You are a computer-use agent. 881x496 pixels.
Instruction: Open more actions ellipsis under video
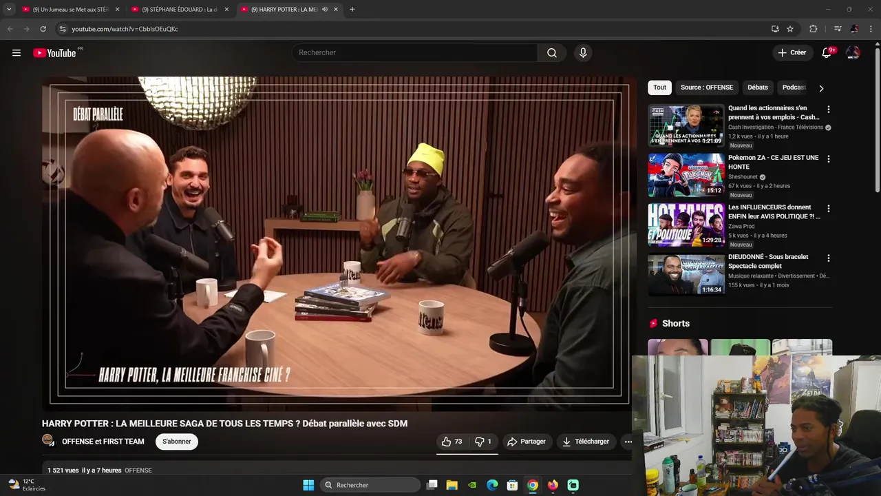(628, 442)
